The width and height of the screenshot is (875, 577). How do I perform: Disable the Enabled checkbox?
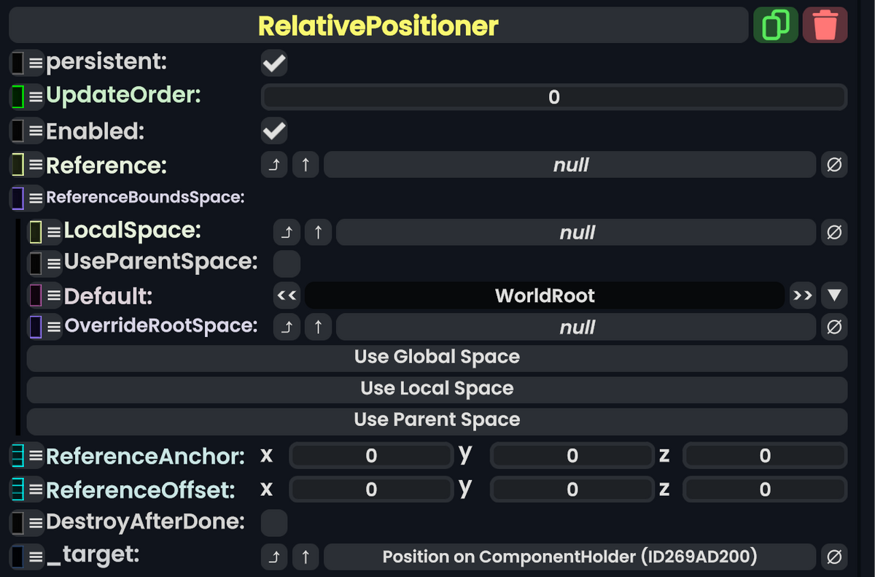point(274,131)
